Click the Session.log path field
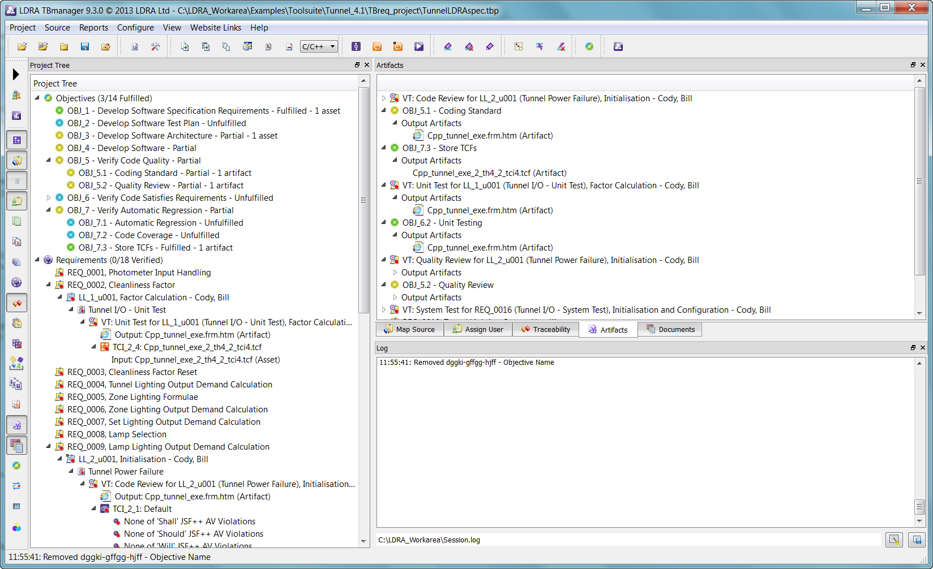Viewport: 933px width, 569px height. 628,540
